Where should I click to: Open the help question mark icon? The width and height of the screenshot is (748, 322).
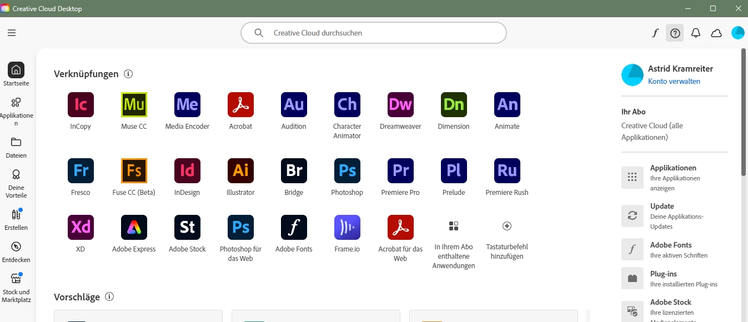click(675, 33)
